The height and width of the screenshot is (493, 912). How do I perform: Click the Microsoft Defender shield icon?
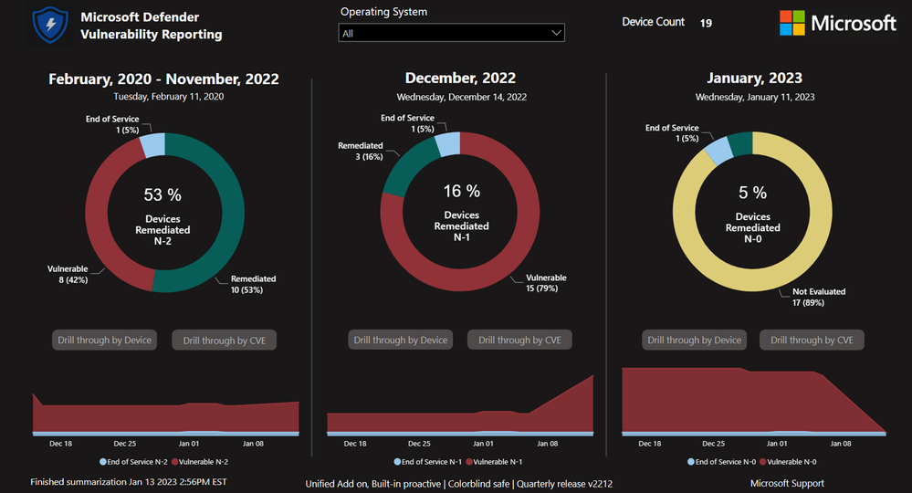tap(50, 25)
